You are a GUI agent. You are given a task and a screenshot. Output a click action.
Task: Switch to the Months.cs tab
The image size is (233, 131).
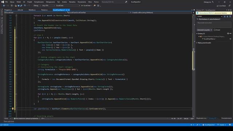click(32, 10)
